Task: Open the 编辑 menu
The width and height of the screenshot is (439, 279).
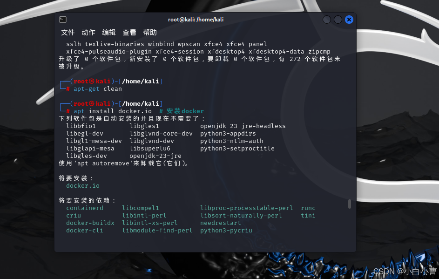Action: (109, 33)
